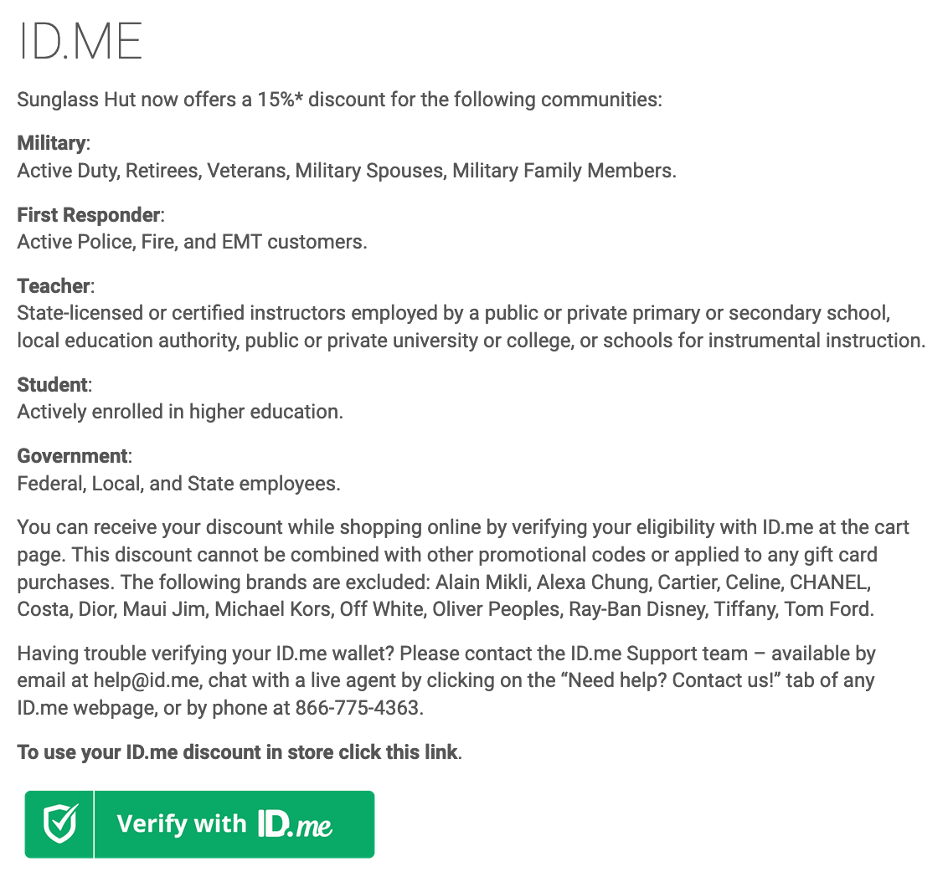Select the Student eligibility heading

pyautogui.click(x=49, y=384)
